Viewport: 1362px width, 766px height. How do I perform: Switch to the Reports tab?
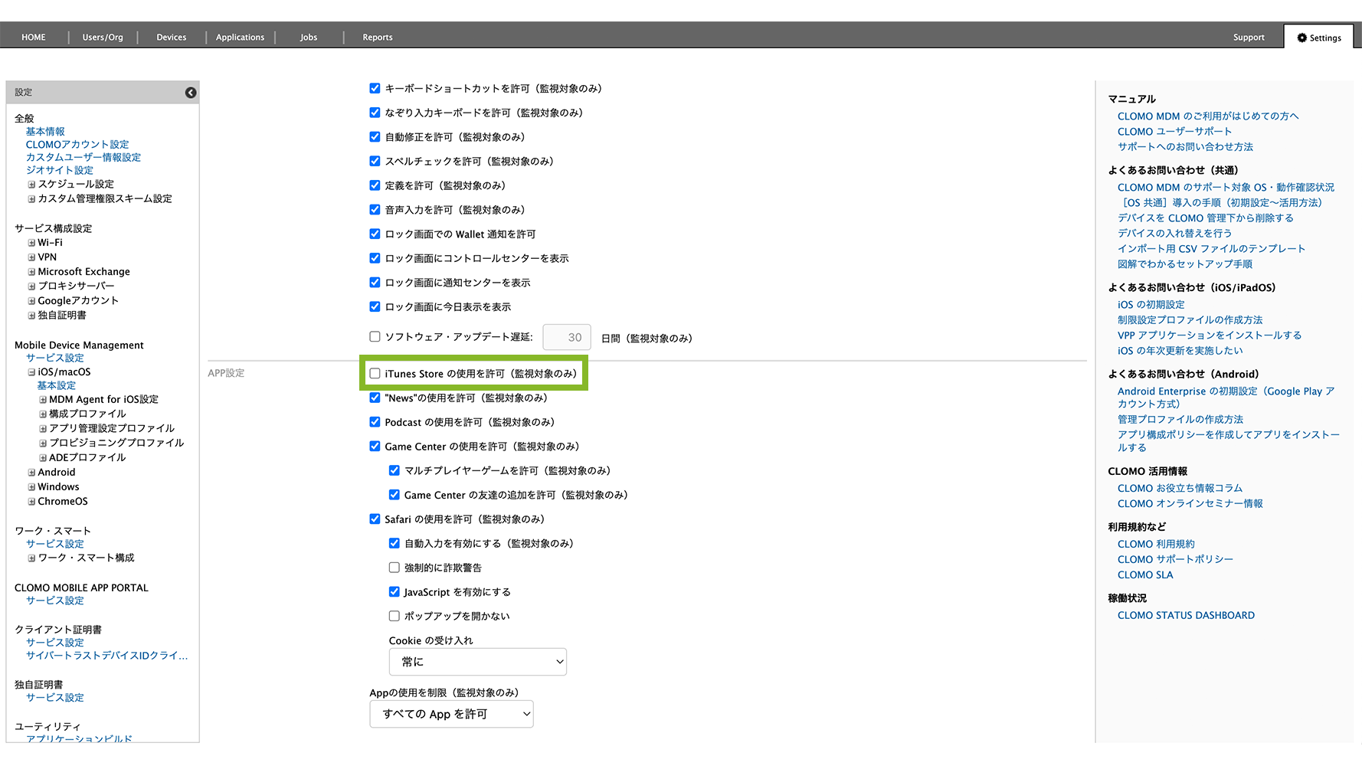(x=377, y=38)
